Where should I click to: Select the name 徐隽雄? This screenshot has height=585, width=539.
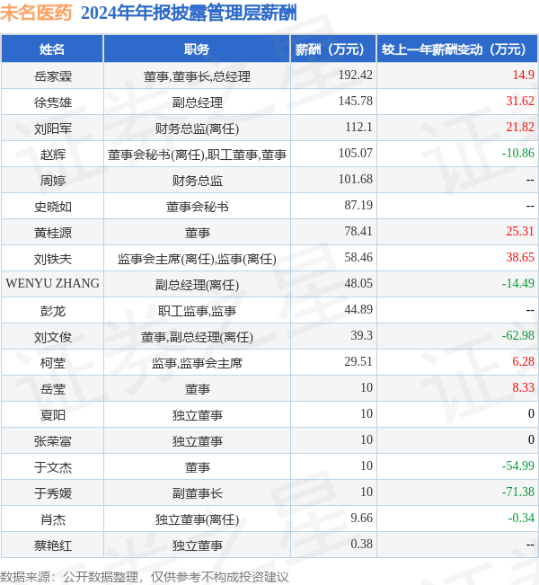(53, 102)
